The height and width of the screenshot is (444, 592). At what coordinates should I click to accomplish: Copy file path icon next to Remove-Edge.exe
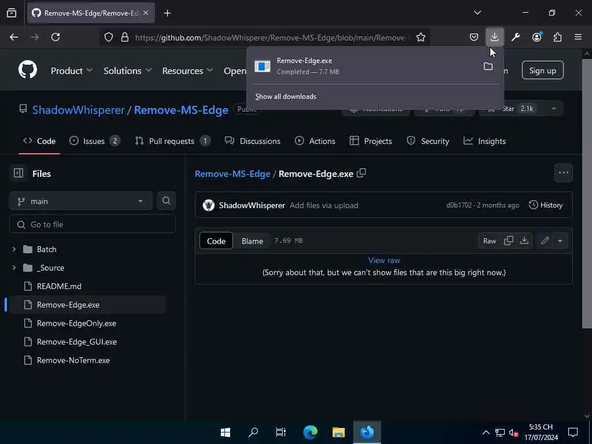[x=361, y=173]
